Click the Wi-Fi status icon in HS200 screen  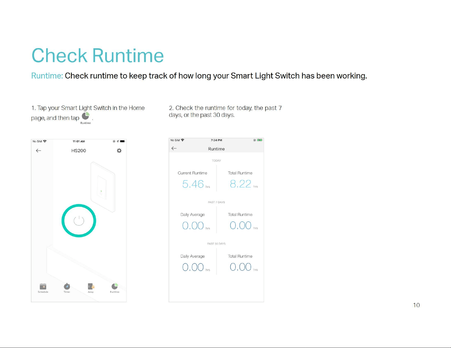click(x=45, y=141)
